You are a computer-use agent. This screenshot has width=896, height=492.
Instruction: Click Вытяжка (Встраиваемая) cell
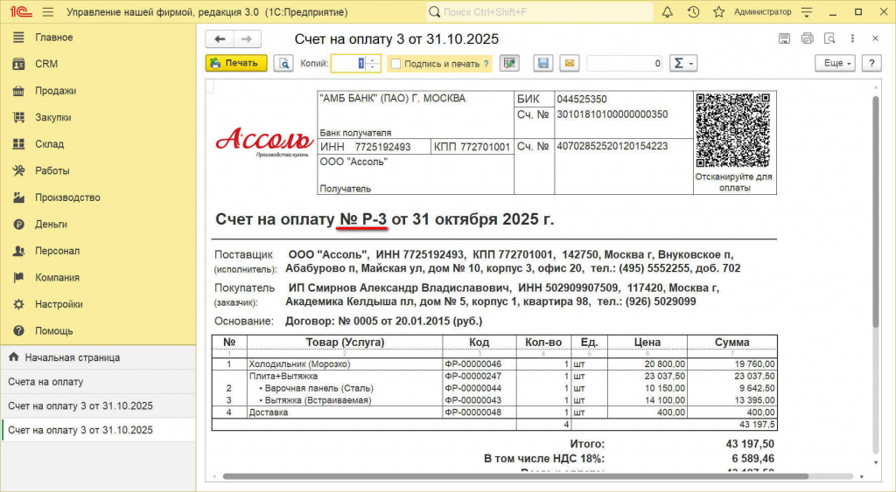[345, 400]
